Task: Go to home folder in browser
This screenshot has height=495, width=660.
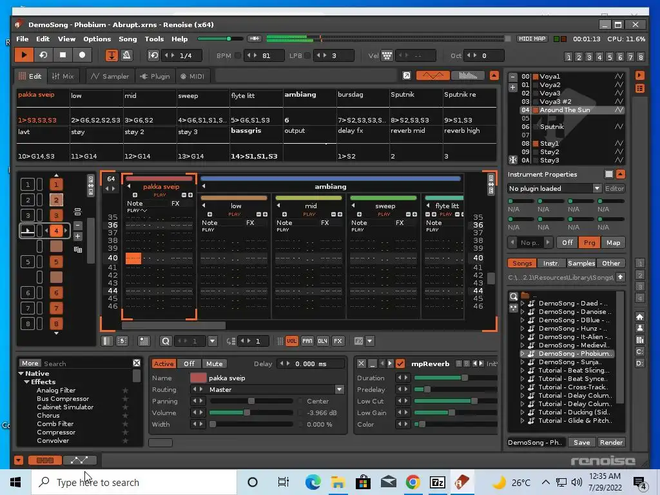Action: pos(639,316)
